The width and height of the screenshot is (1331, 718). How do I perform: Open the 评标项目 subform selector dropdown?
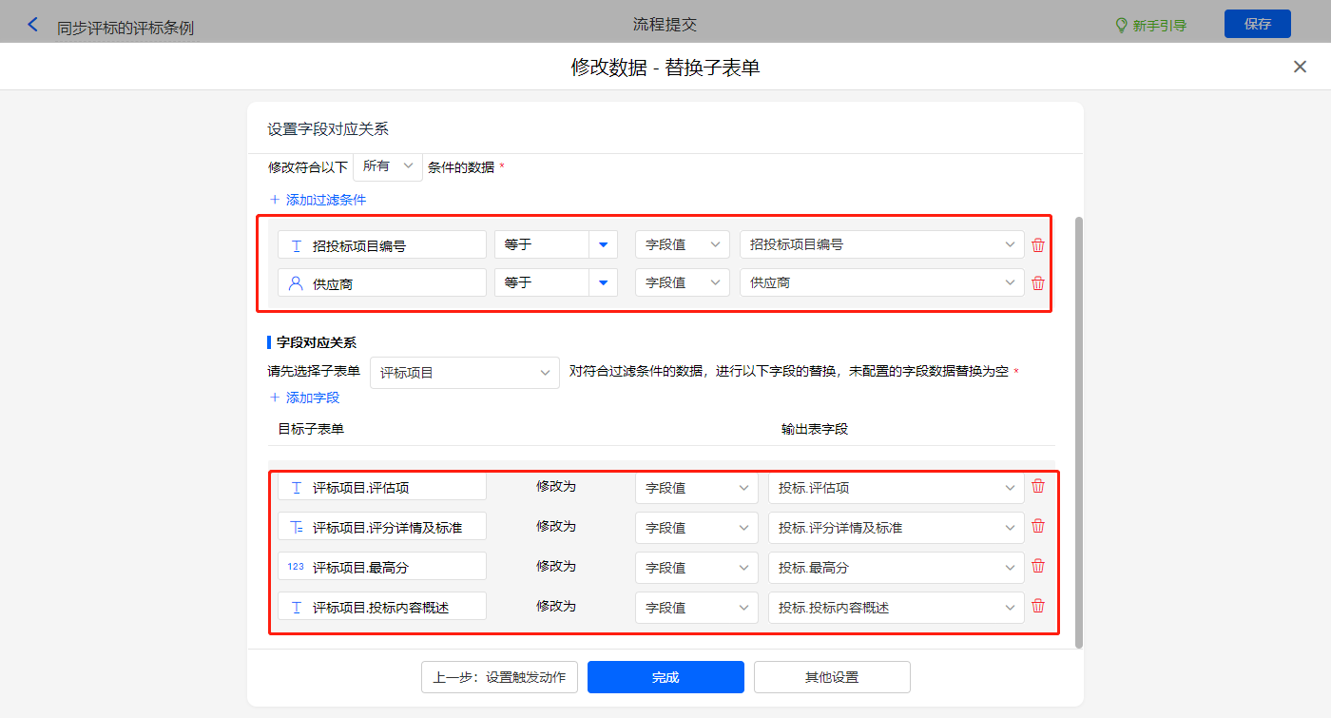click(x=464, y=373)
